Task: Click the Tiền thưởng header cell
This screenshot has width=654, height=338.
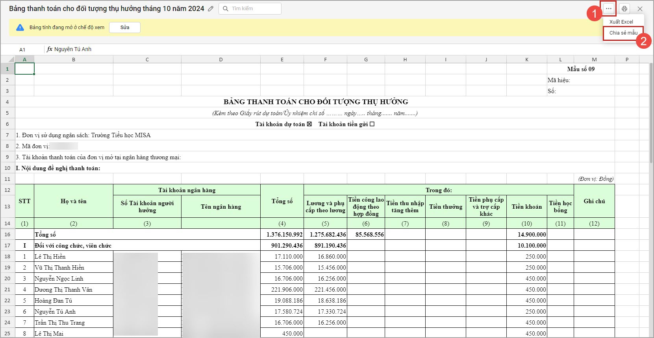Action: (x=446, y=207)
